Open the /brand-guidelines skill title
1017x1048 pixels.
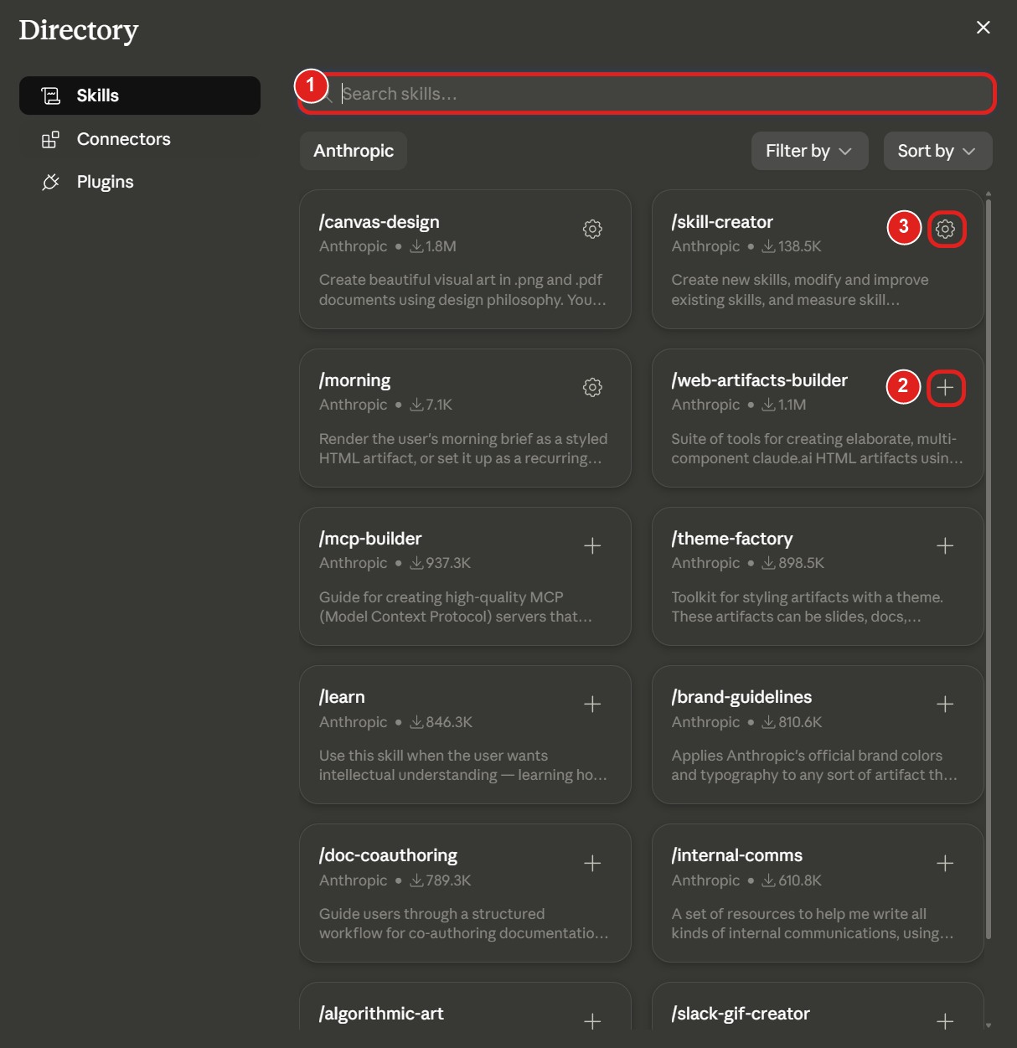741,697
